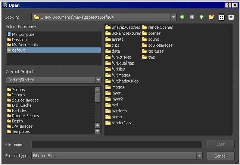
Task: Select the images folder in file list
Action: point(115,87)
